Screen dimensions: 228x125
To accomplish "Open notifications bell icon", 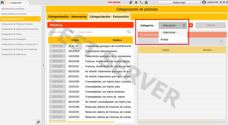I will (x=136, y=2).
